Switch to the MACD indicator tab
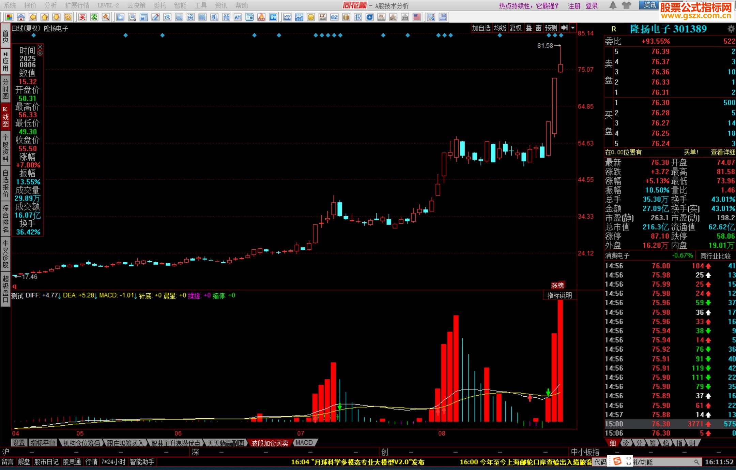This screenshot has height=470, width=736. [304, 443]
